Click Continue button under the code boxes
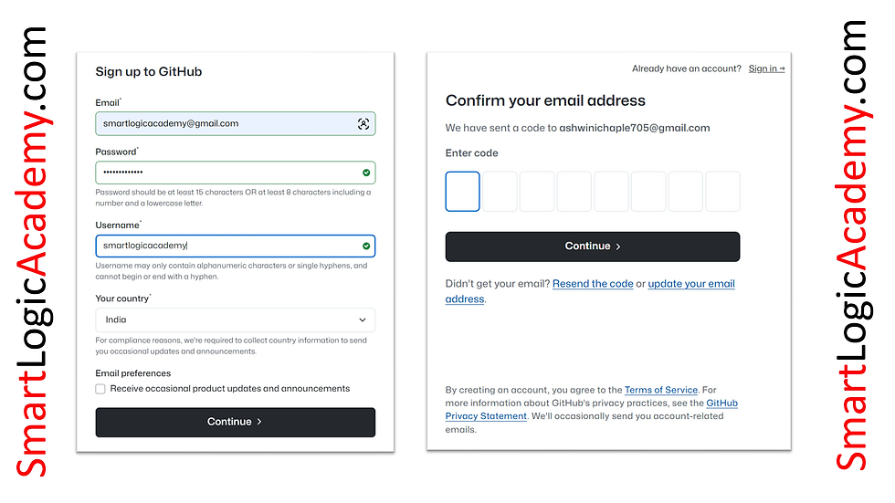Screen dimensions: 895x503 coord(593,246)
